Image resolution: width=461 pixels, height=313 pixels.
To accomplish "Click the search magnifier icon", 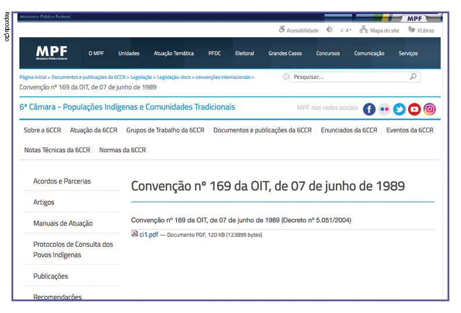I will pos(413,77).
